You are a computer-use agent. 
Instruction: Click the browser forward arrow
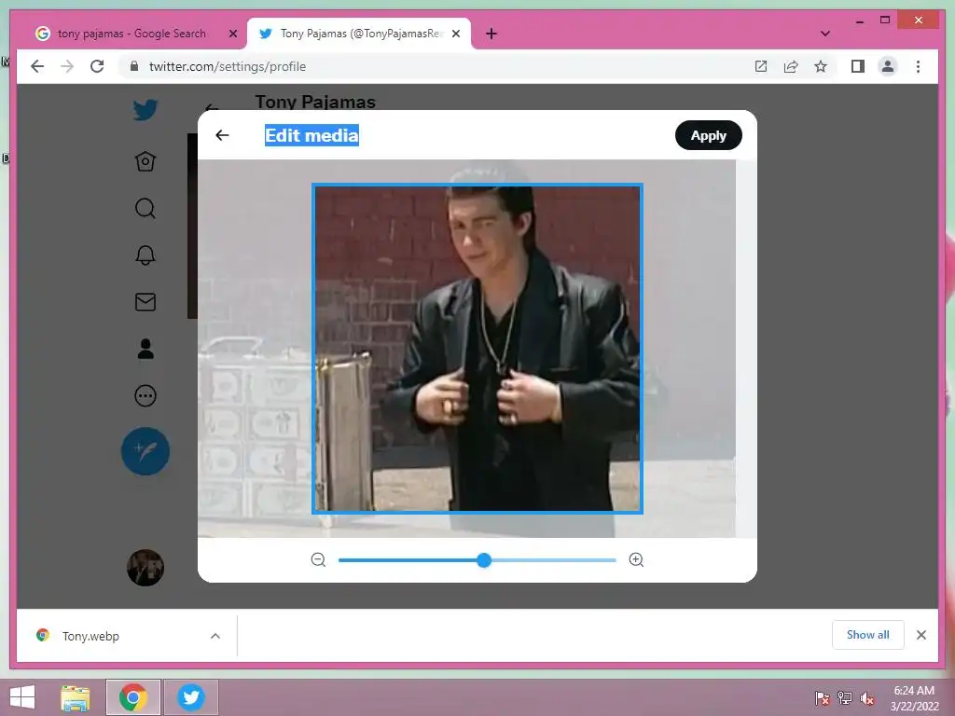click(67, 66)
